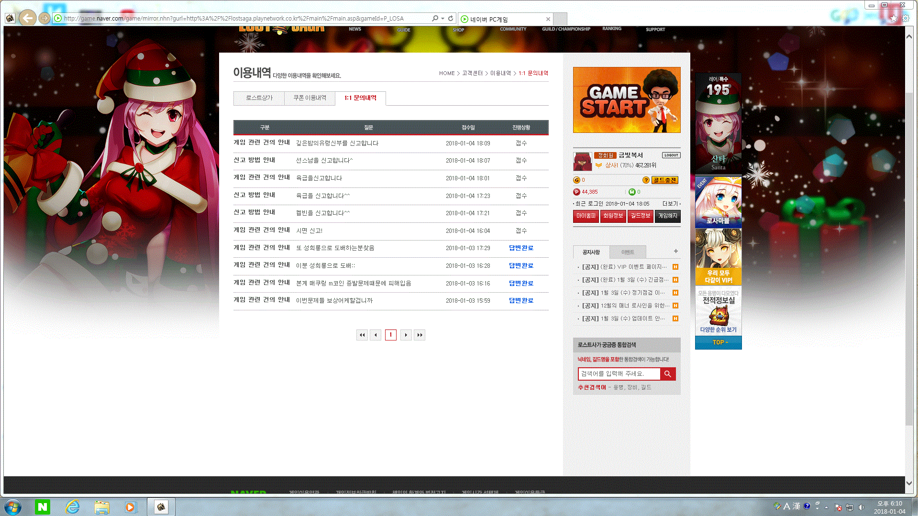The width and height of the screenshot is (918, 516).
Task: Open the GUILD / CHAMPIONSHIP menu
Action: click(566, 29)
